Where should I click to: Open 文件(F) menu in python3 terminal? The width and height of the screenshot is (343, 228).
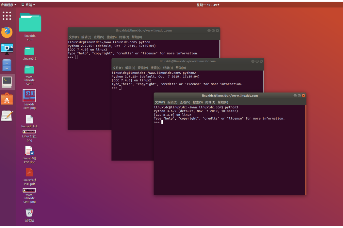(x=160, y=102)
